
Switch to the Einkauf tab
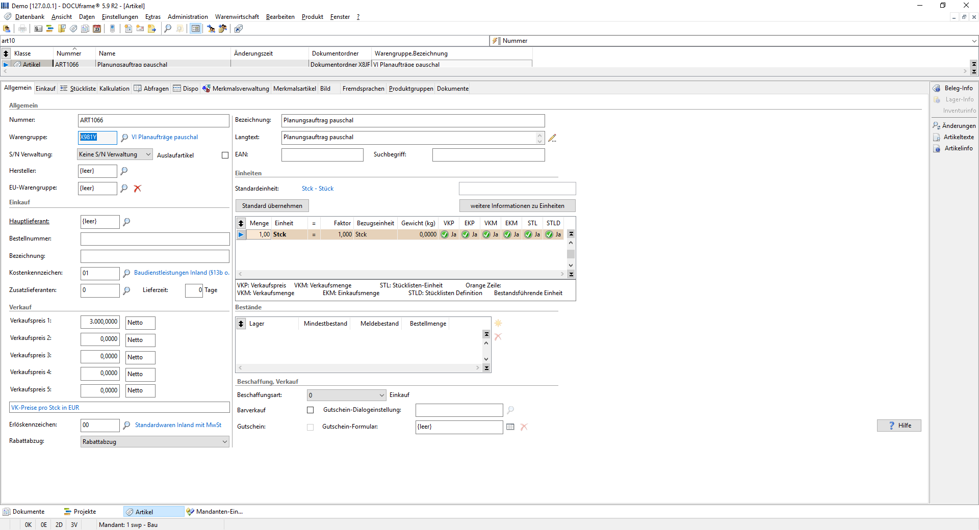pyautogui.click(x=45, y=89)
